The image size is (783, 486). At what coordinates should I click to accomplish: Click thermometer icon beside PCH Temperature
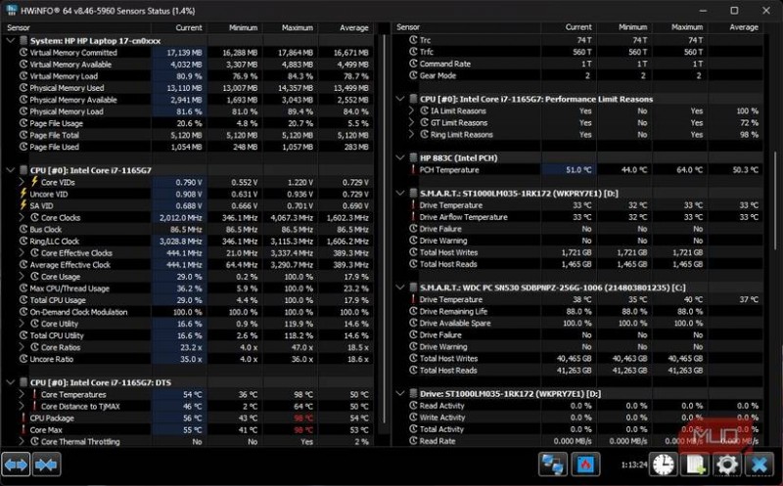(x=413, y=169)
